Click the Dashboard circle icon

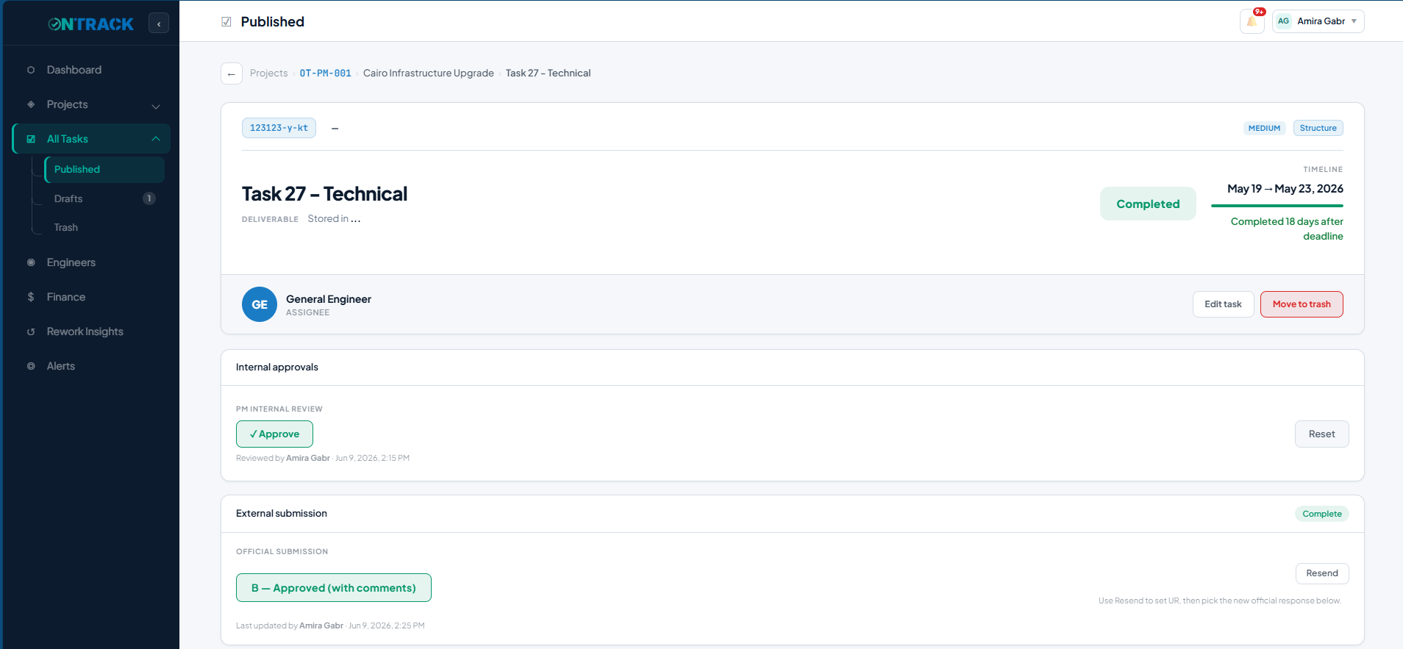click(x=31, y=70)
